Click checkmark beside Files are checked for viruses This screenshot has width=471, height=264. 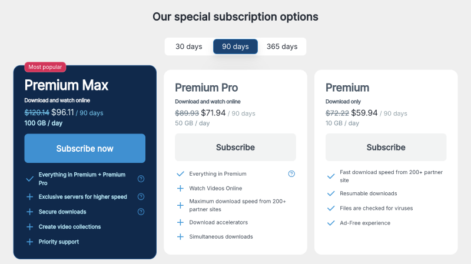pos(331,208)
